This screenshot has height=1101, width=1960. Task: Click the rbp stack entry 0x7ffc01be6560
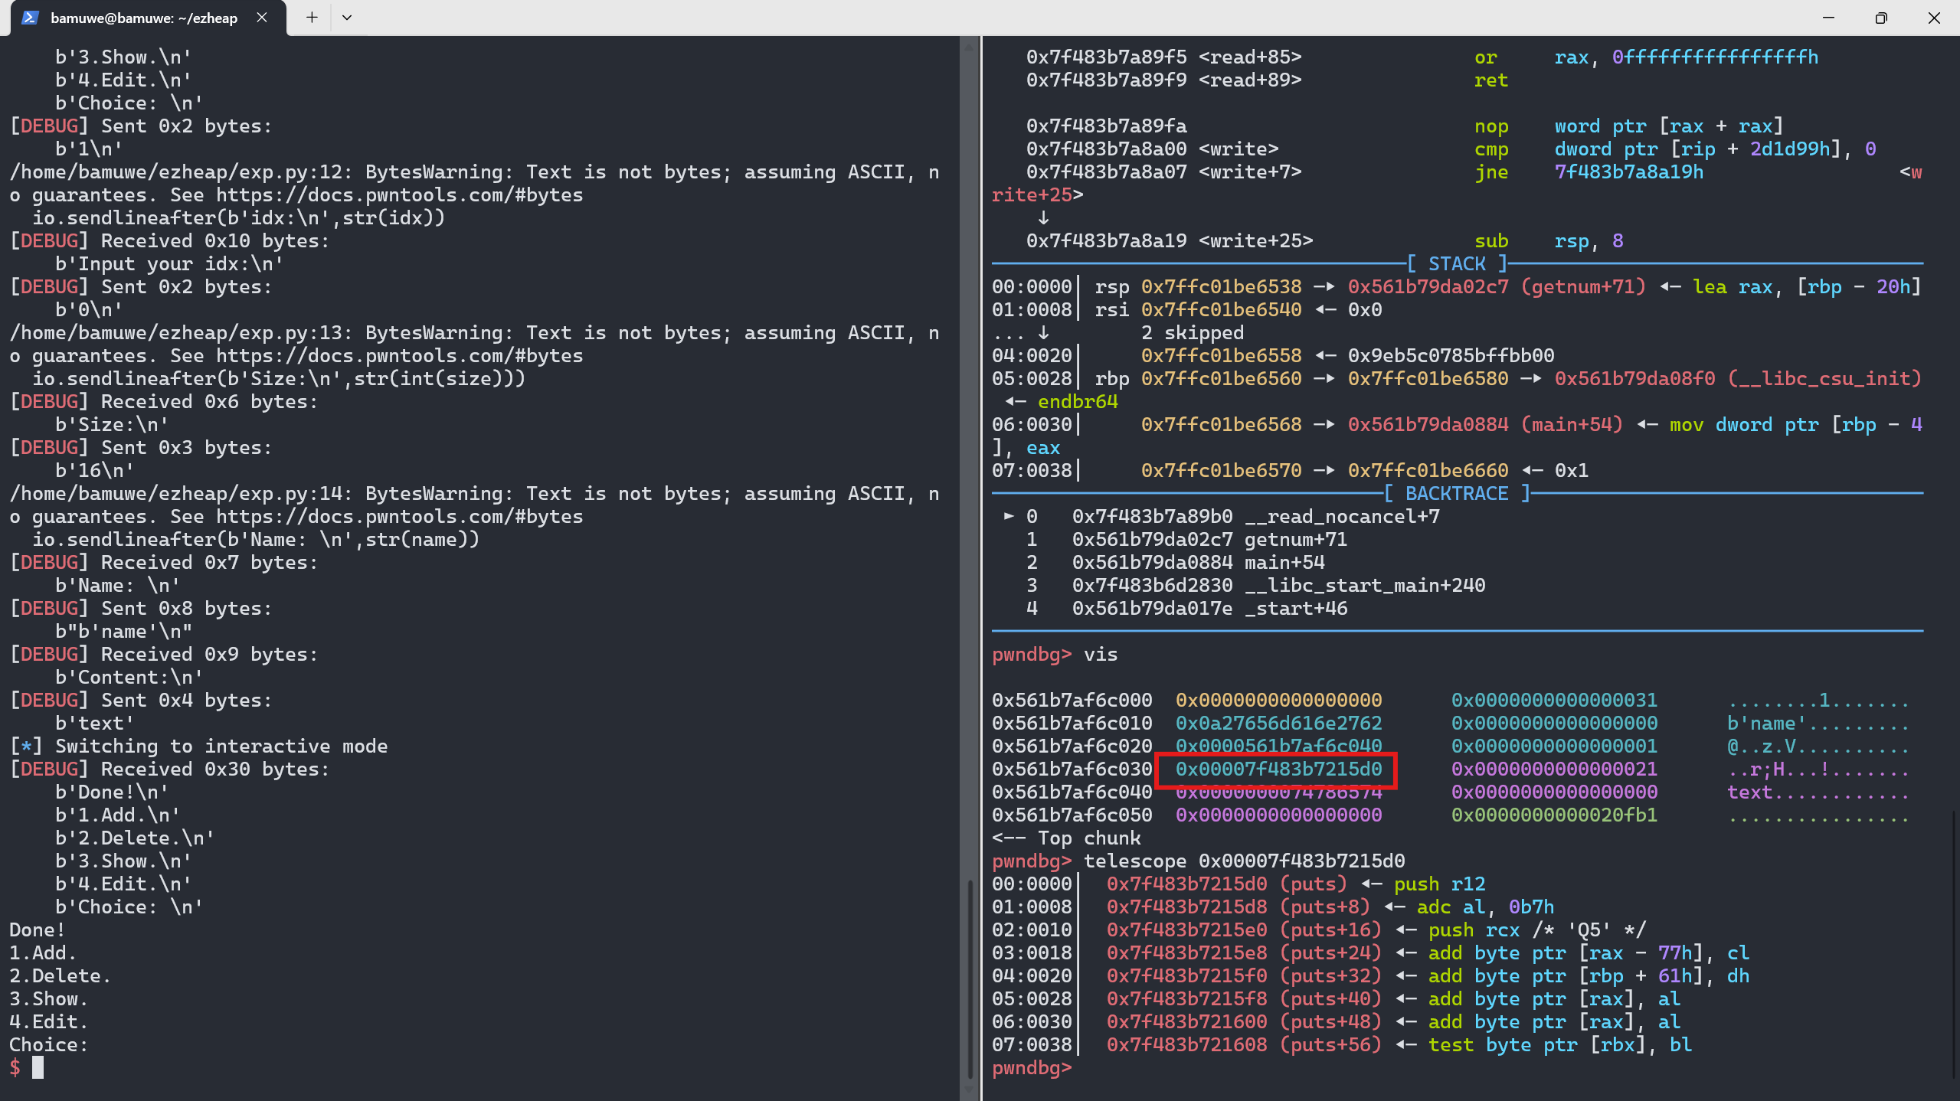tap(1221, 379)
